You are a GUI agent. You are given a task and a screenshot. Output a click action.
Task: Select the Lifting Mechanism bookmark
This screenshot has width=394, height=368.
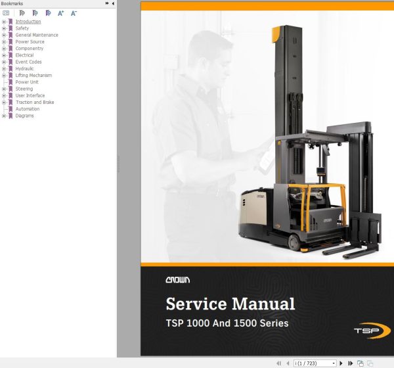pos(33,75)
